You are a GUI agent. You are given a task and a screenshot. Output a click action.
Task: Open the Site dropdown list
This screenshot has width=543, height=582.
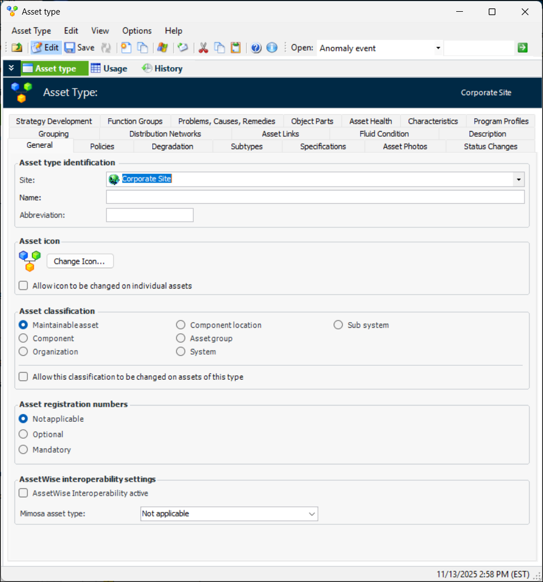[519, 179]
